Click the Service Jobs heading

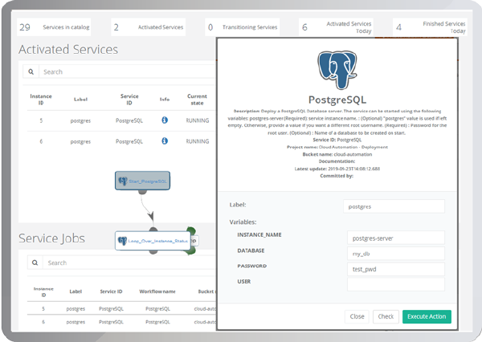click(x=51, y=238)
